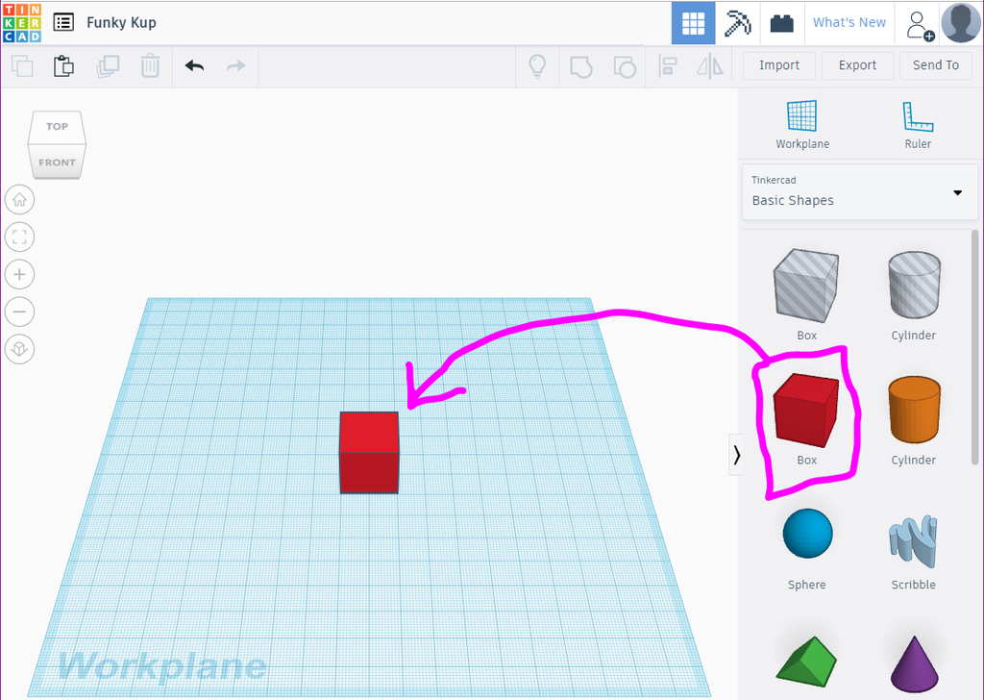Viewport: 984px width, 700px height.
Task: Open the Bricks mode
Action: [x=782, y=23]
